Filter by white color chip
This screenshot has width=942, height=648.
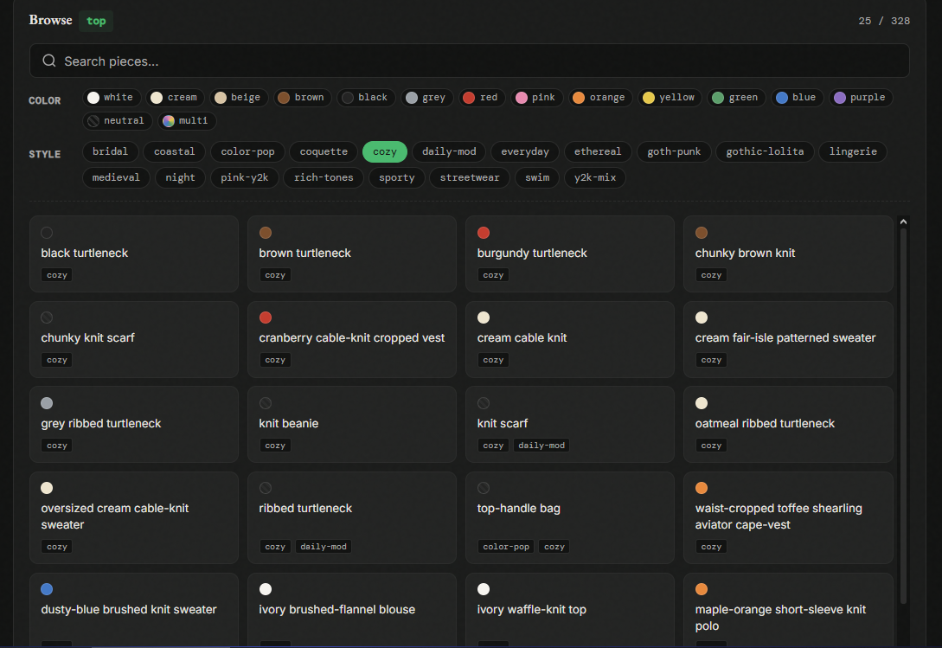[x=112, y=98]
